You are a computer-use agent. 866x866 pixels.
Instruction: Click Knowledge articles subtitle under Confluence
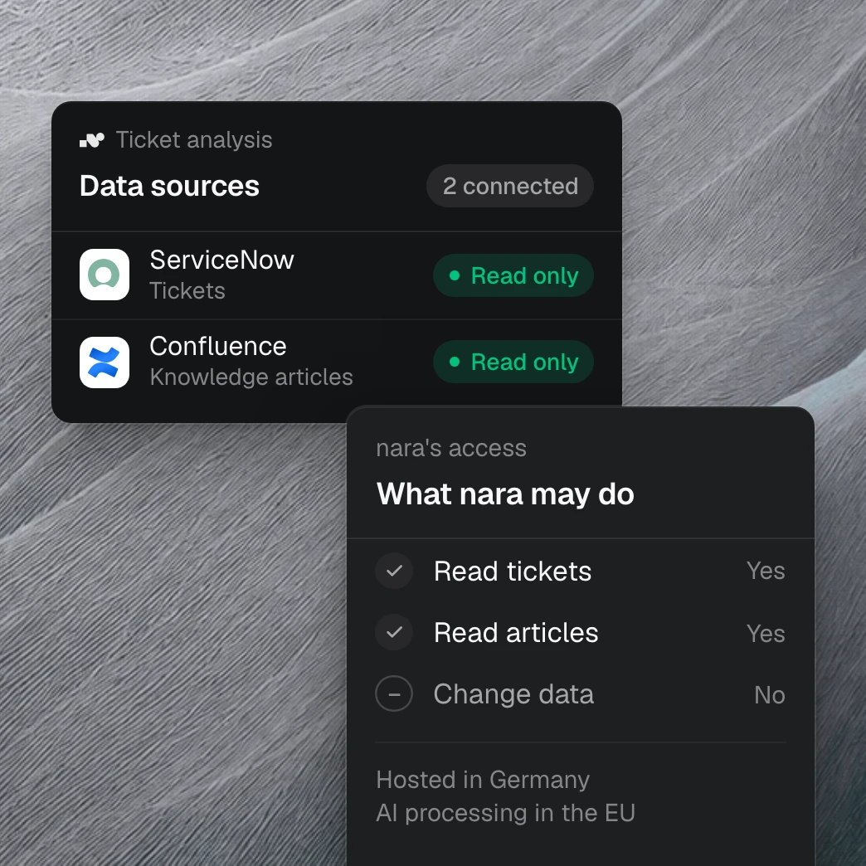[251, 377]
